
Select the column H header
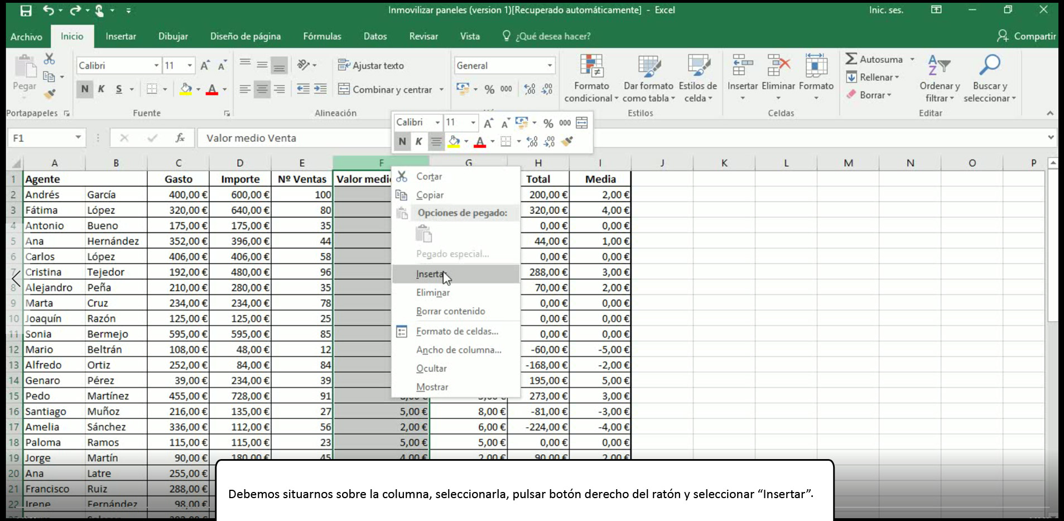coord(538,163)
